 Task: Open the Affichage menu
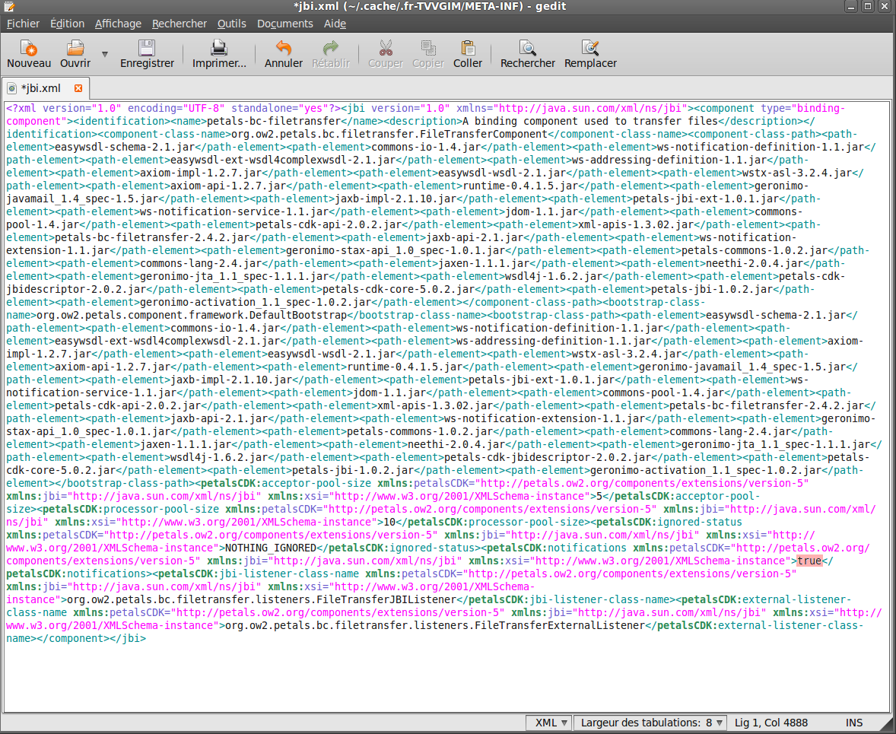[118, 24]
